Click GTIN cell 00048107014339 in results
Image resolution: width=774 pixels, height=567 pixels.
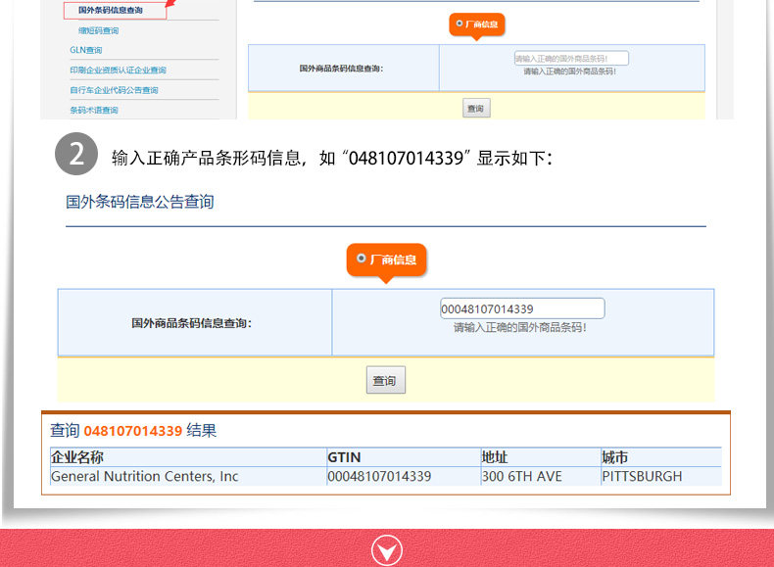[x=379, y=476]
